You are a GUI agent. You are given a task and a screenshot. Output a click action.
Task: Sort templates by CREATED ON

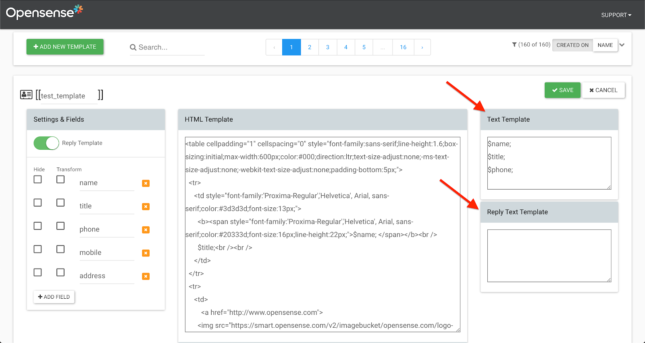572,45
